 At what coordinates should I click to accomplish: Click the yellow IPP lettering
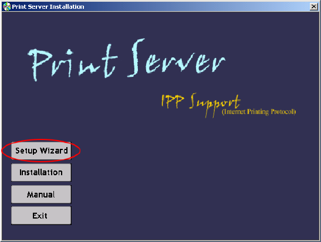[x=173, y=101]
